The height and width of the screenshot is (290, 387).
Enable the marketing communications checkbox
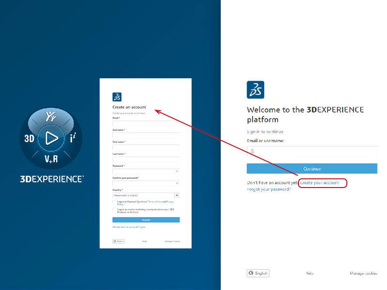(115, 209)
